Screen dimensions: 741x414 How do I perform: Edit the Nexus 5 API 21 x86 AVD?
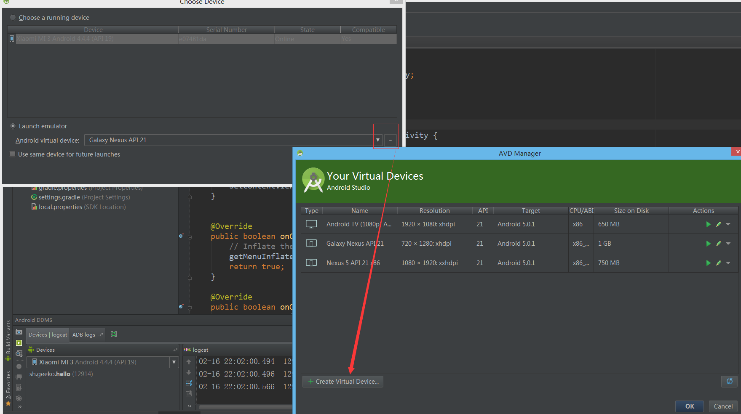pos(719,263)
